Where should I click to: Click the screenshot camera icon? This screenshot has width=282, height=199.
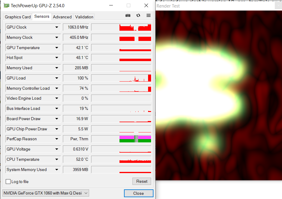click(x=128, y=15)
